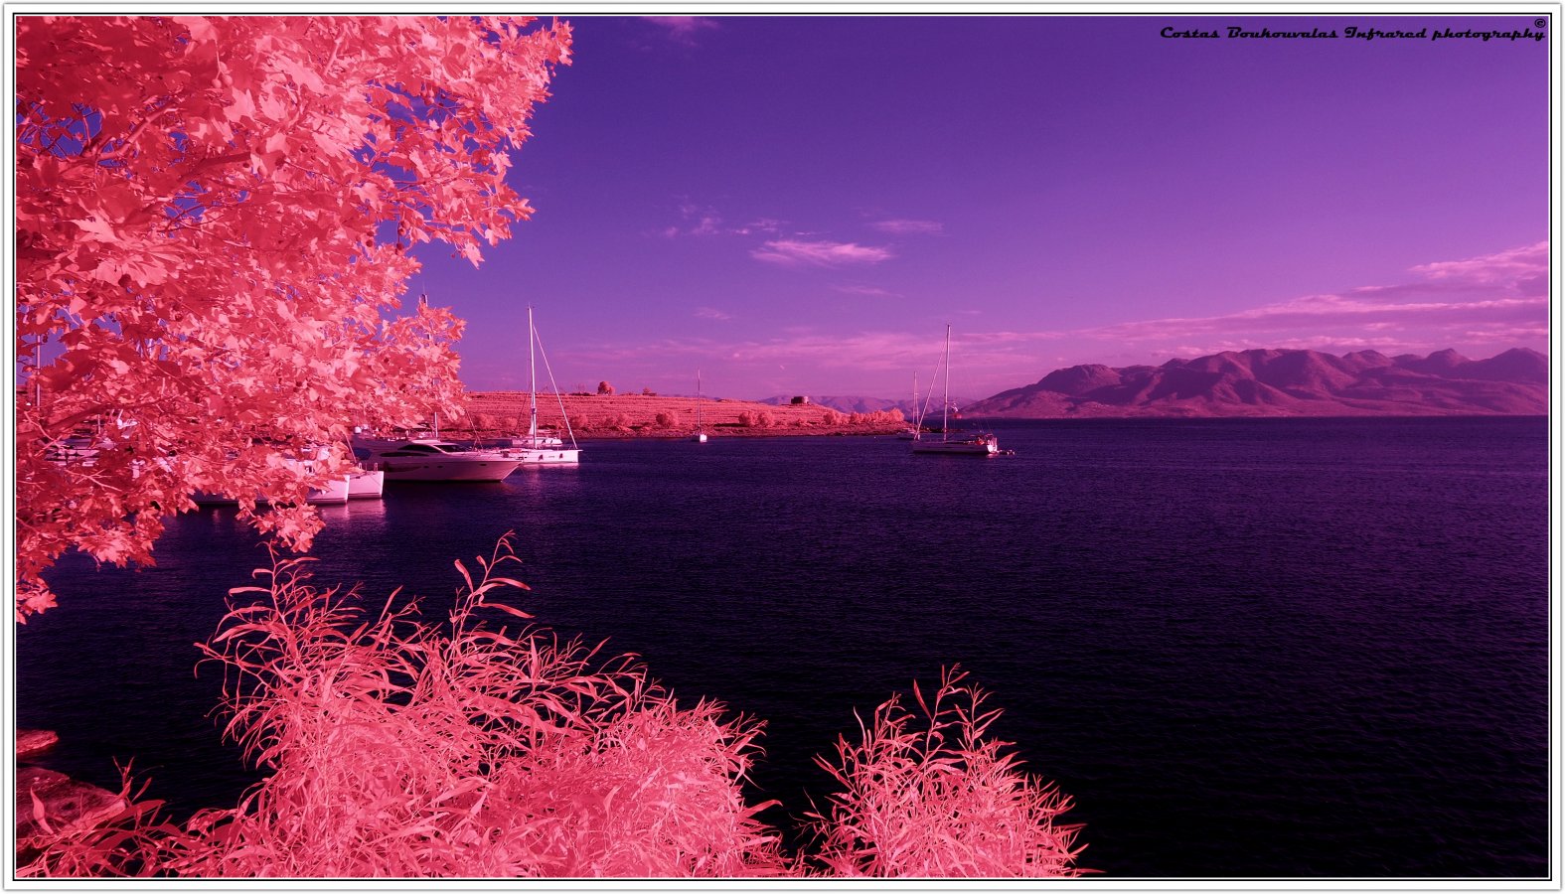This screenshot has height=894, width=1565.
Task: Click the terraced hillside behind the boats
Action: pyautogui.click(x=646, y=410)
